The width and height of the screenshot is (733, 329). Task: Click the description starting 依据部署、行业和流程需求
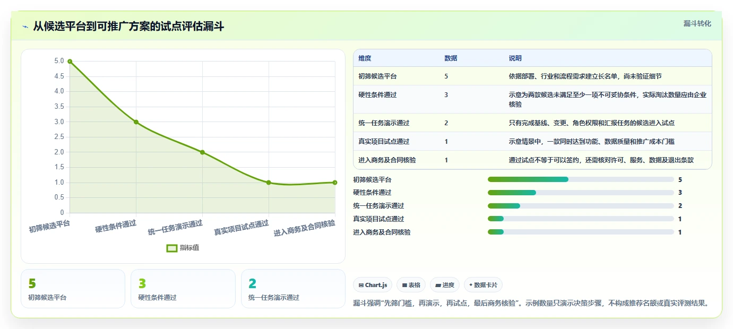point(585,76)
